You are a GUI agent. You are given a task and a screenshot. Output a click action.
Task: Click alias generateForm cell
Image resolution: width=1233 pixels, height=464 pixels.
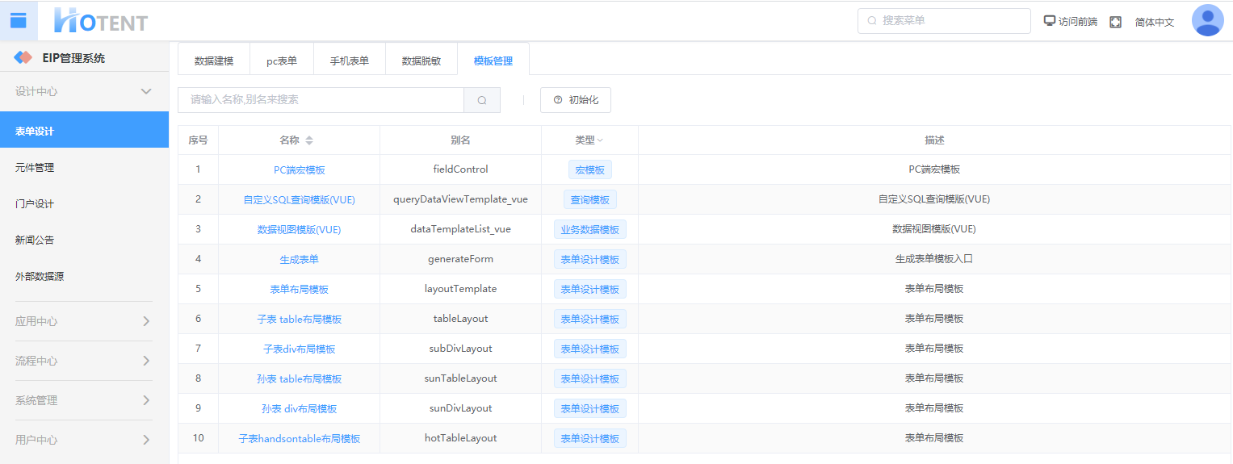click(461, 259)
